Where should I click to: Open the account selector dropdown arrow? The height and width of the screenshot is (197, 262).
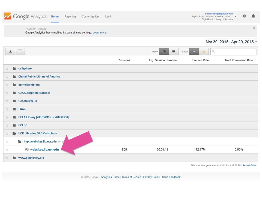[x=236, y=16]
